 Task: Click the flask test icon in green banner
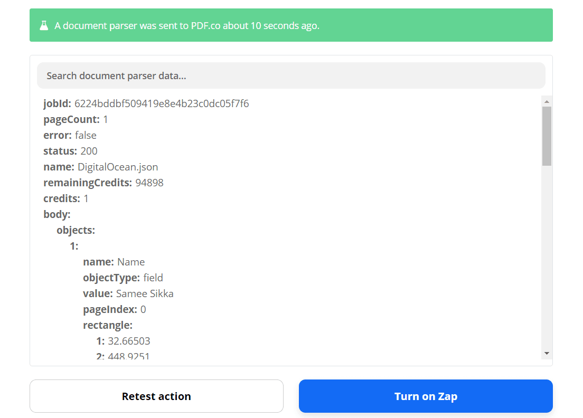pos(44,25)
